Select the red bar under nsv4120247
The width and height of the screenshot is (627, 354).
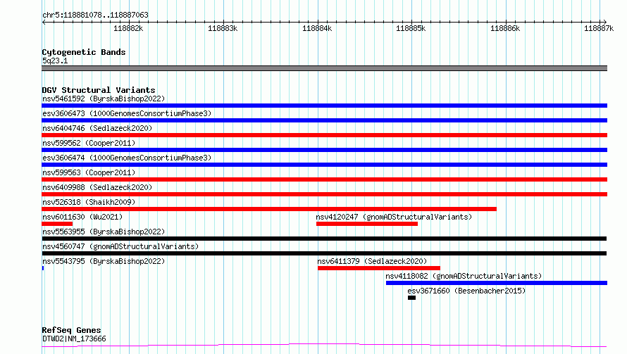coord(366,224)
